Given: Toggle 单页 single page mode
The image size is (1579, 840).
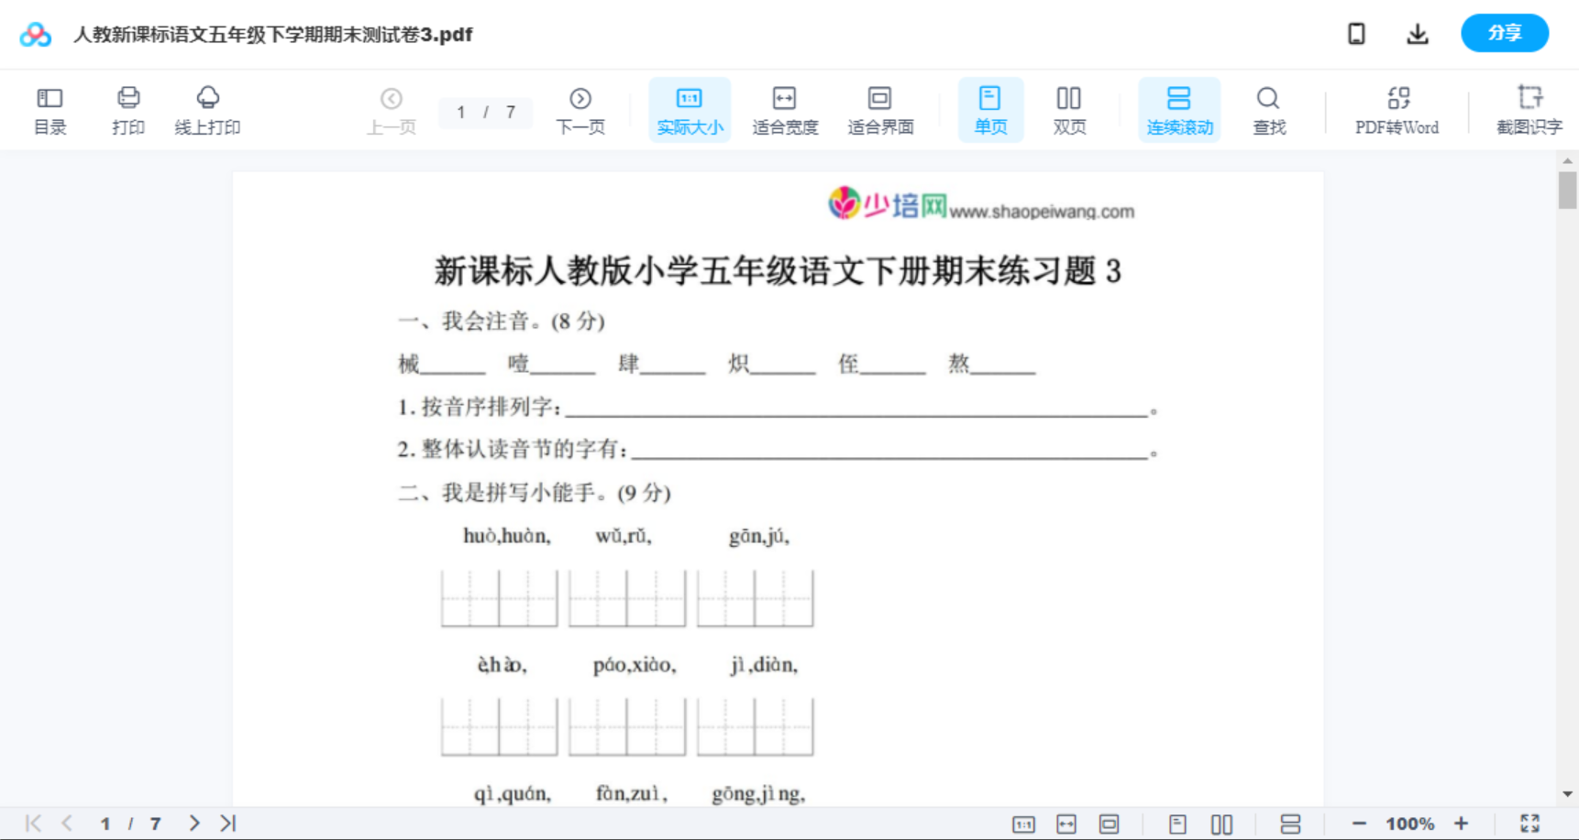Looking at the screenshot, I should pyautogui.click(x=990, y=109).
